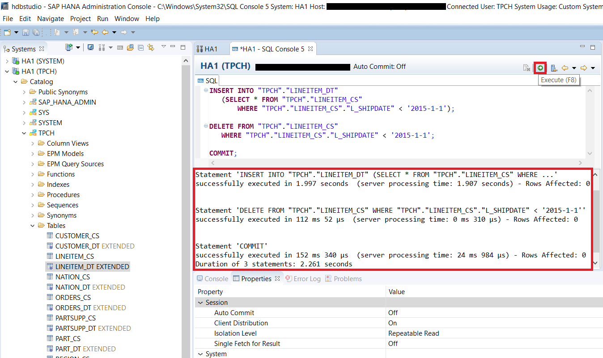603x358 pixels.
Task: Click the SQL console yellow back arrow
Action: (x=565, y=68)
